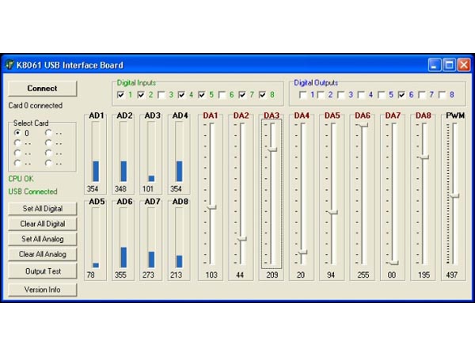Click the DA1 slider handle
The height and width of the screenshot is (356, 475).
(211, 207)
